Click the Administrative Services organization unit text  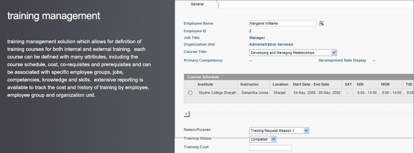[x=271, y=44]
